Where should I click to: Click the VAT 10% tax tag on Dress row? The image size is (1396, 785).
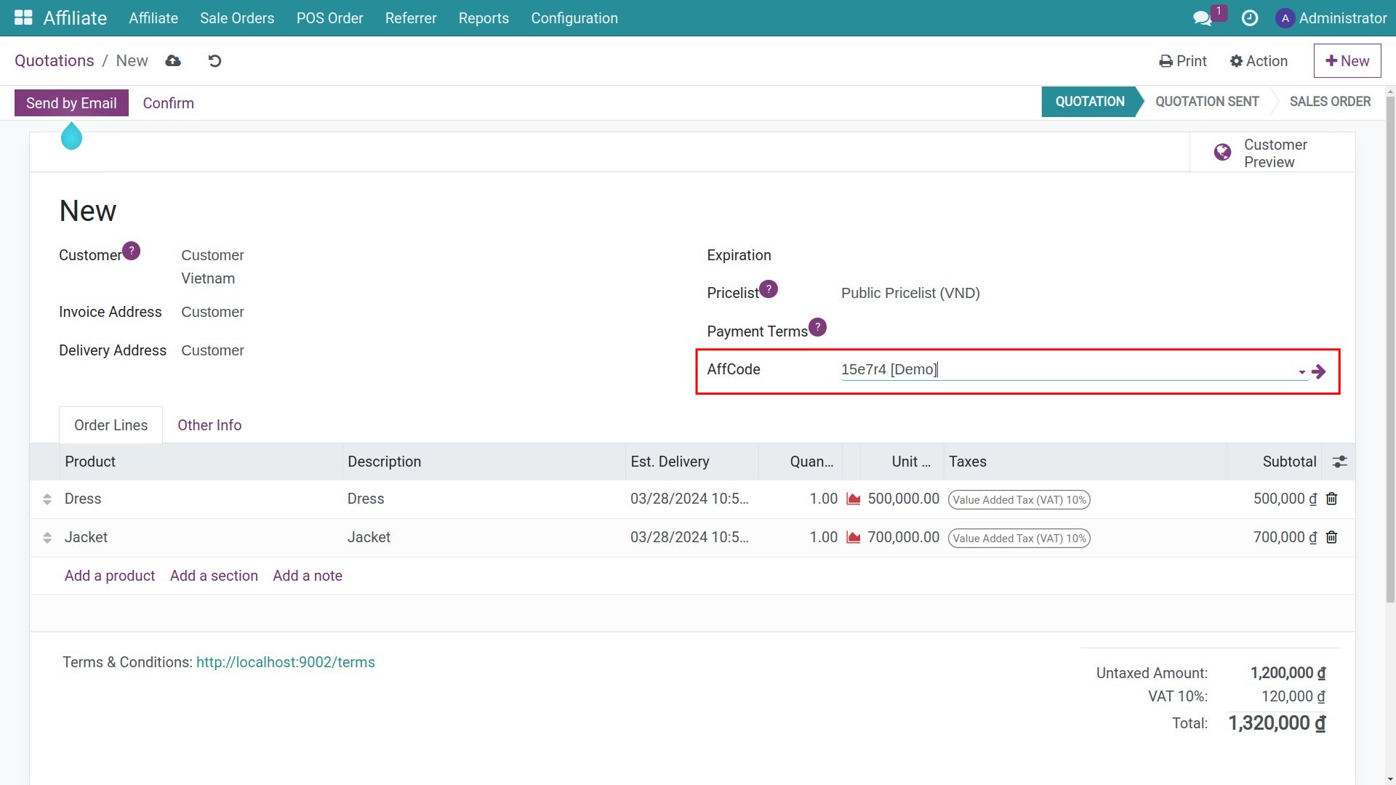point(1019,499)
